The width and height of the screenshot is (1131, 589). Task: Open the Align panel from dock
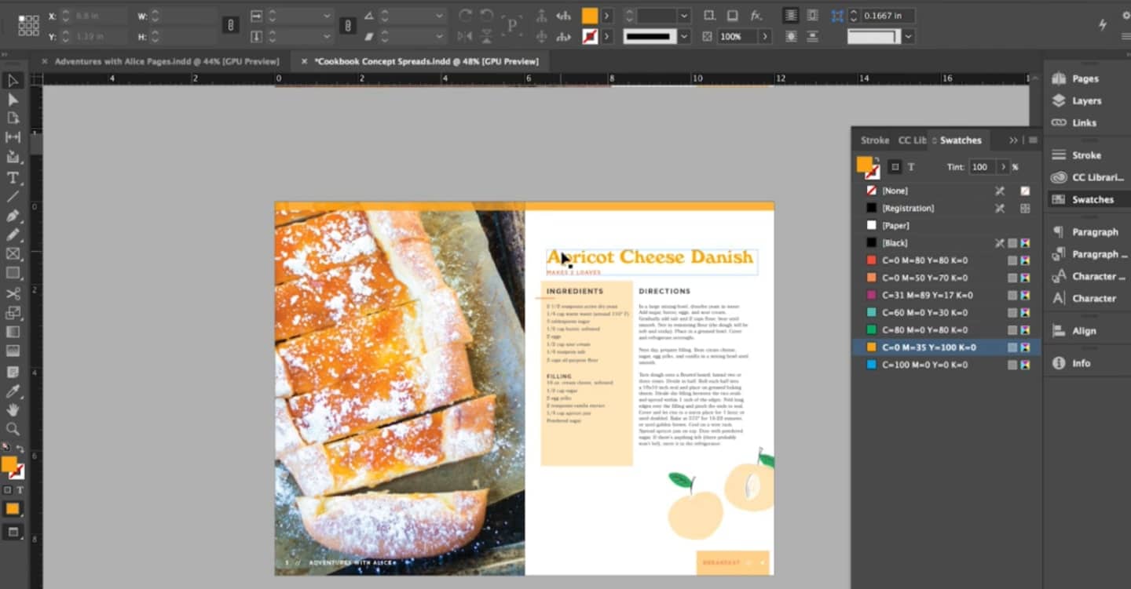(1083, 331)
